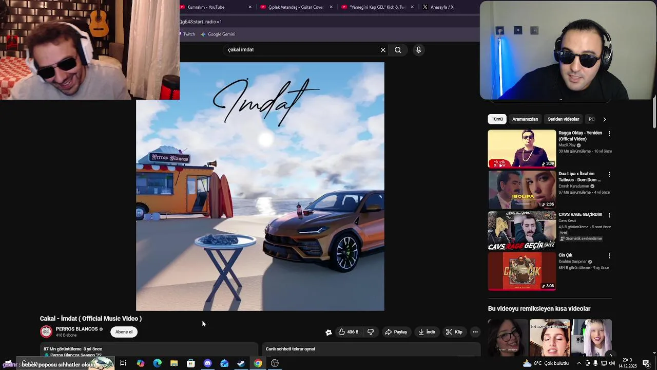This screenshot has width=657, height=370.
Task: Open the CAVS RAGE GEÇİRDİ video thumbnail
Action: click(521, 230)
